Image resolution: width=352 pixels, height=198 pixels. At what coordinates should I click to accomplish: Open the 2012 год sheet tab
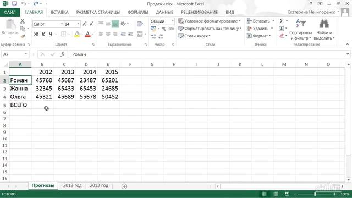pyautogui.click(x=72, y=186)
